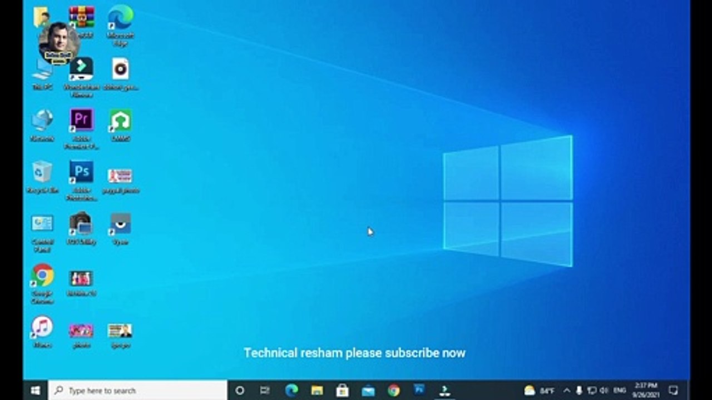
Task: Select the EOS Utility camera shortcut
Action: click(81, 228)
